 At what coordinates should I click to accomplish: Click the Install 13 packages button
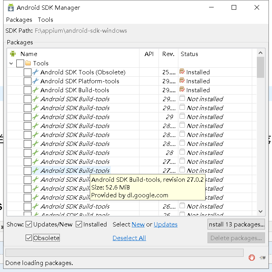click(236, 224)
